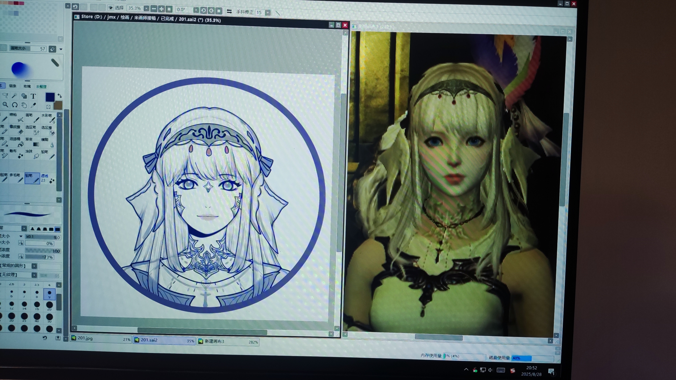This screenshot has width=676, height=380.
Task: Switch to the 未整理 brush group tab
Action: (41, 87)
